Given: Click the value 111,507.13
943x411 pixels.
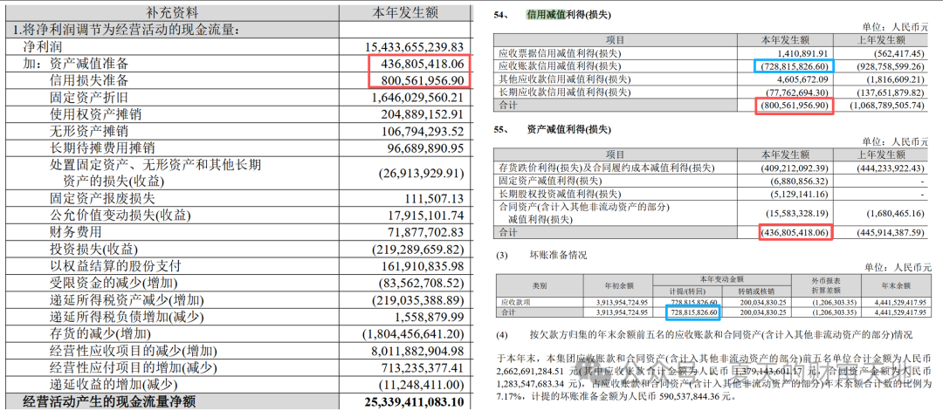Looking at the screenshot, I should pos(436,198).
